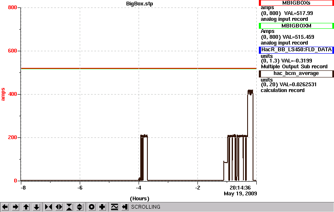This screenshot has width=334, height=212.
Task: Click the red MBIGBOXs horizontal trace line
Action: click(139, 68)
